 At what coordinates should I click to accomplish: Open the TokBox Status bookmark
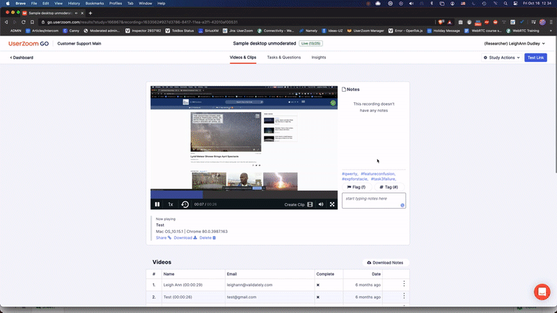tap(180, 31)
